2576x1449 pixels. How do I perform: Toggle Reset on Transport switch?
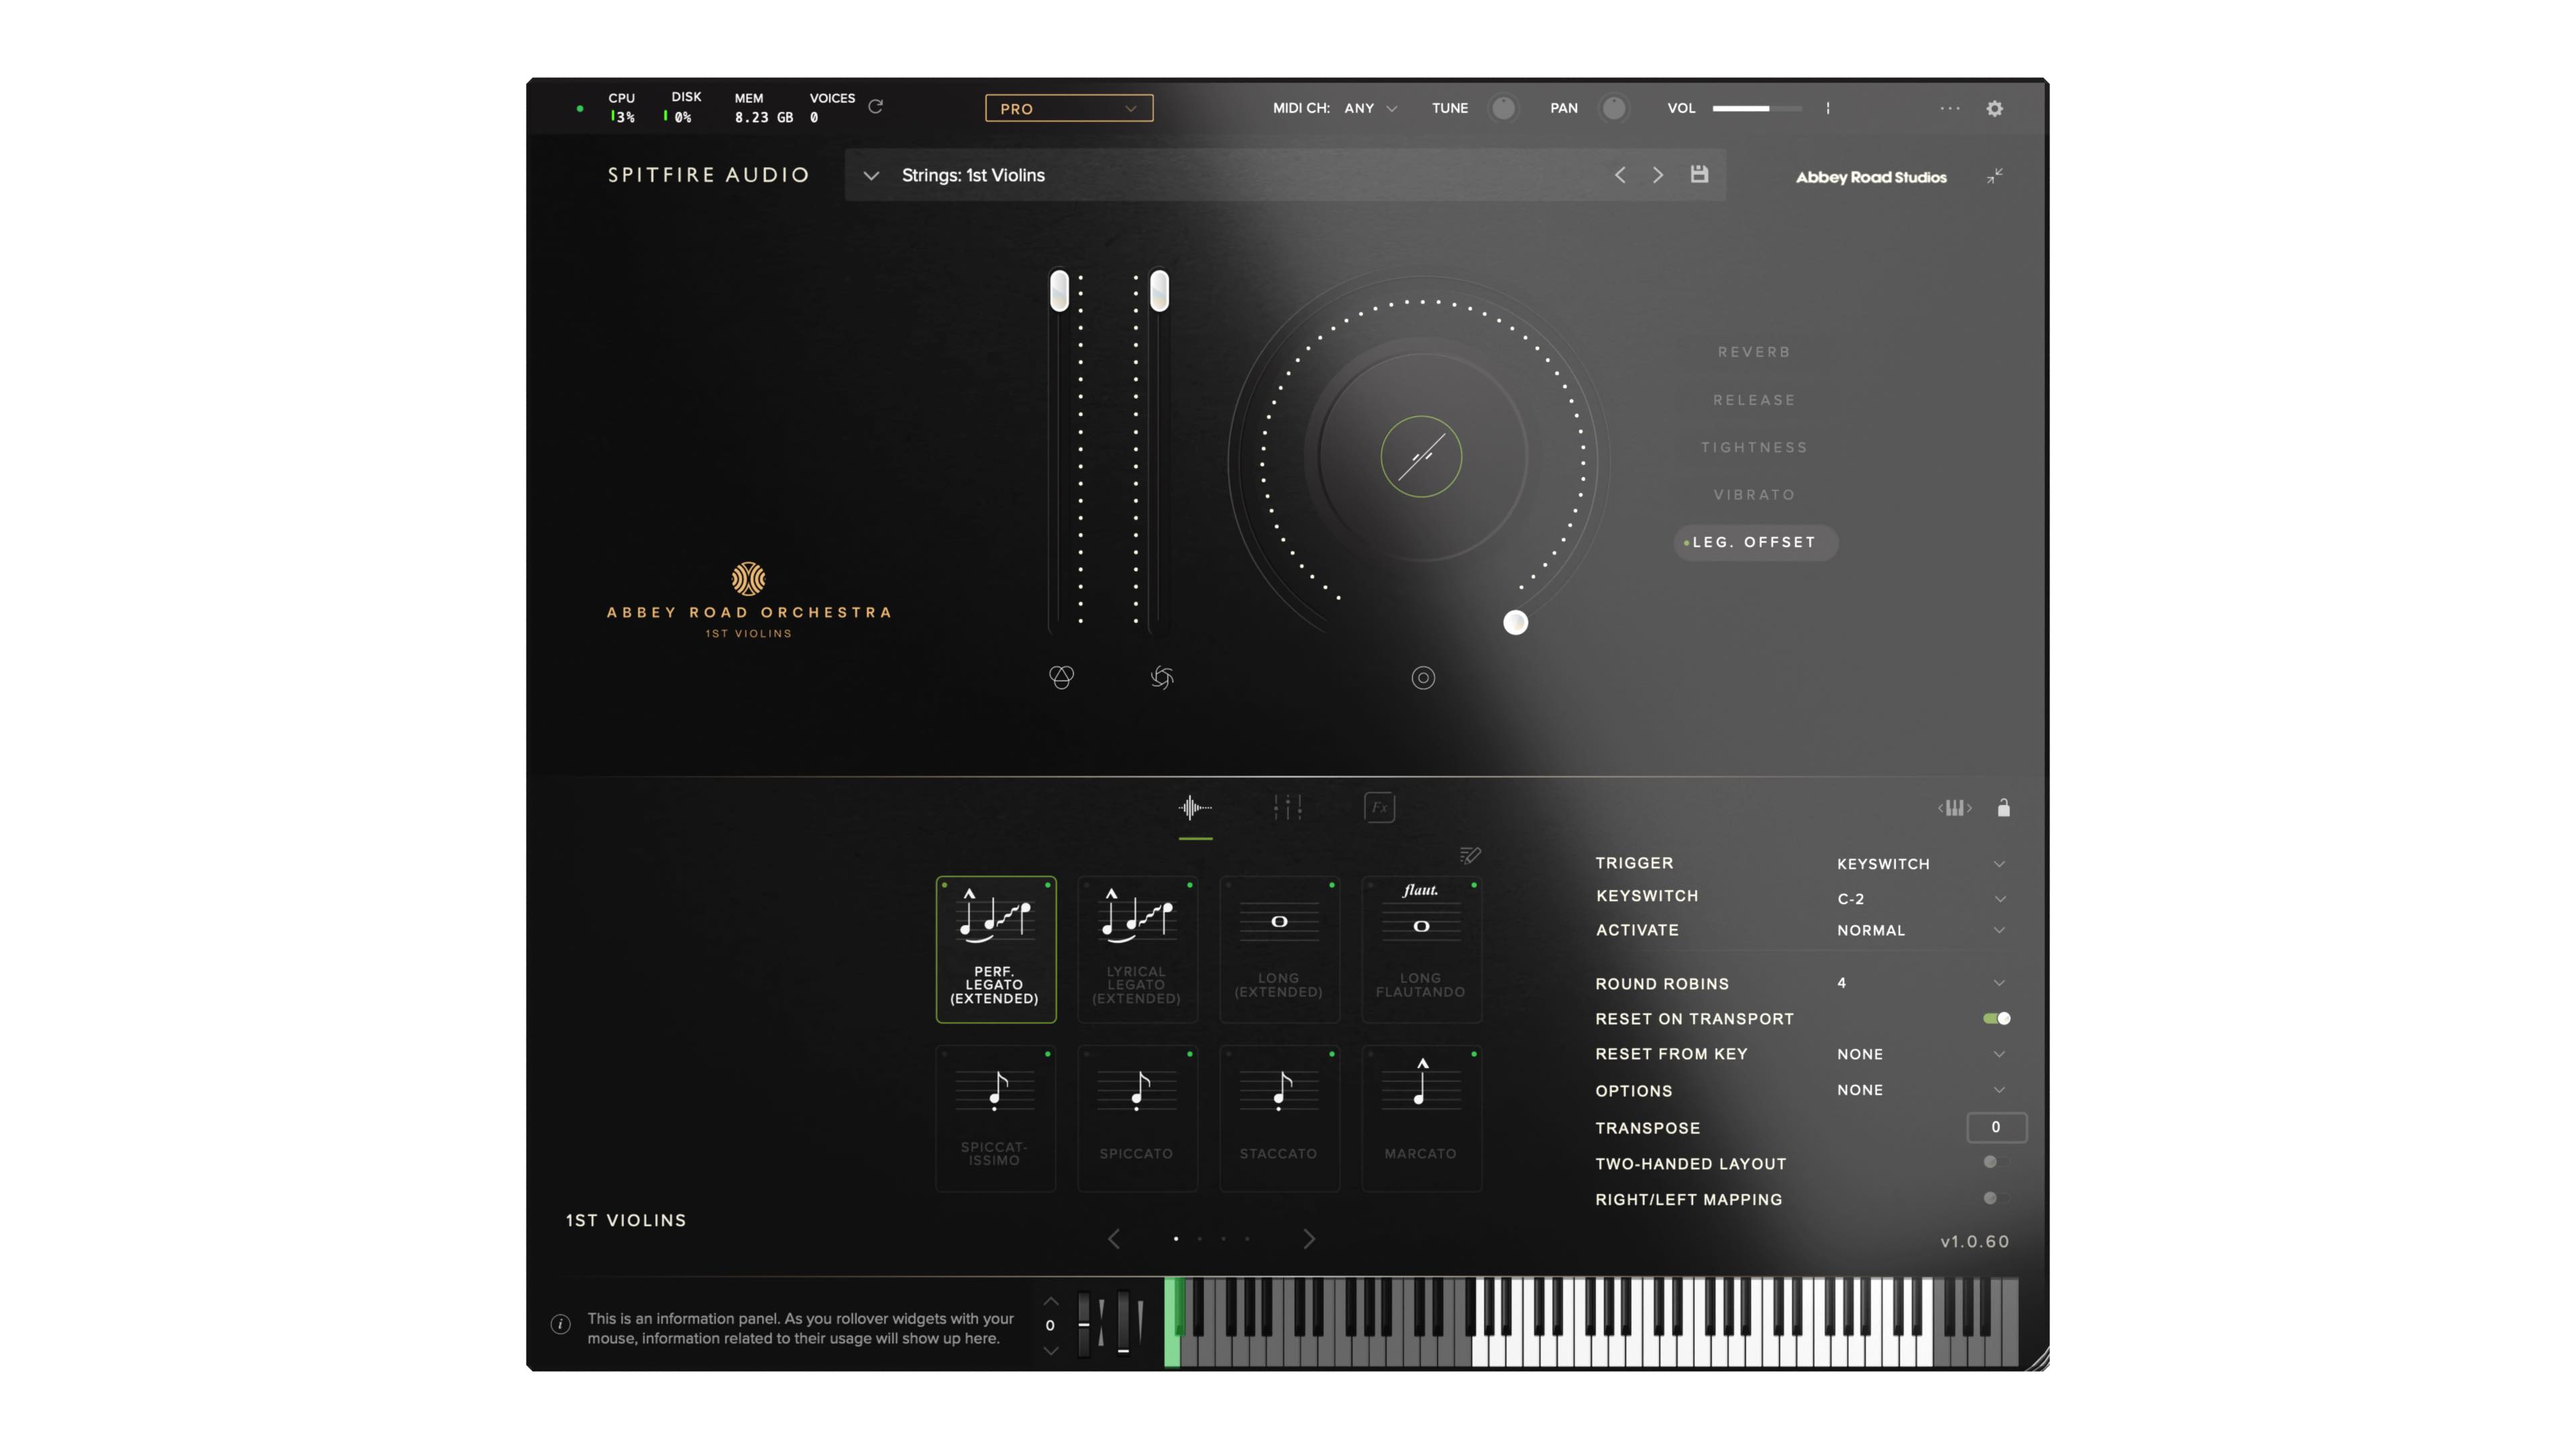tap(1996, 1018)
